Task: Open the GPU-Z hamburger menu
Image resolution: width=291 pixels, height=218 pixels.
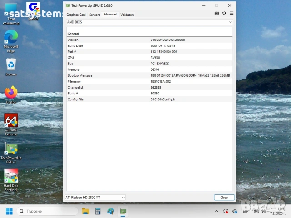Action: coord(231,13)
